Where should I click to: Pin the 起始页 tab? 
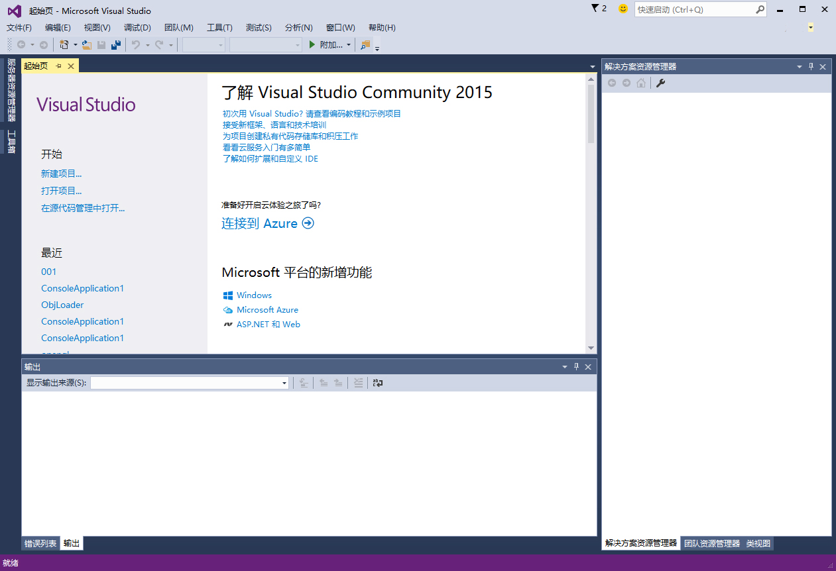tap(58, 66)
